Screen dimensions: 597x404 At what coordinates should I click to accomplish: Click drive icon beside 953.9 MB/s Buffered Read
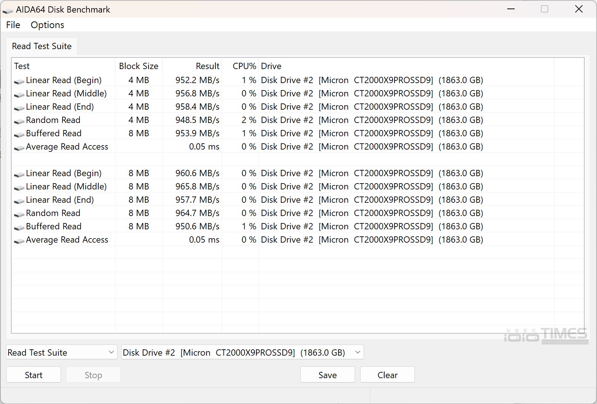(19, 134)
